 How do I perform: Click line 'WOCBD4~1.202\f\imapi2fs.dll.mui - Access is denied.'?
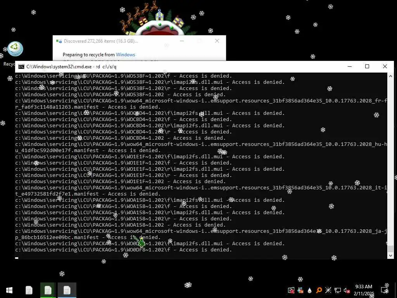[150, 113]
